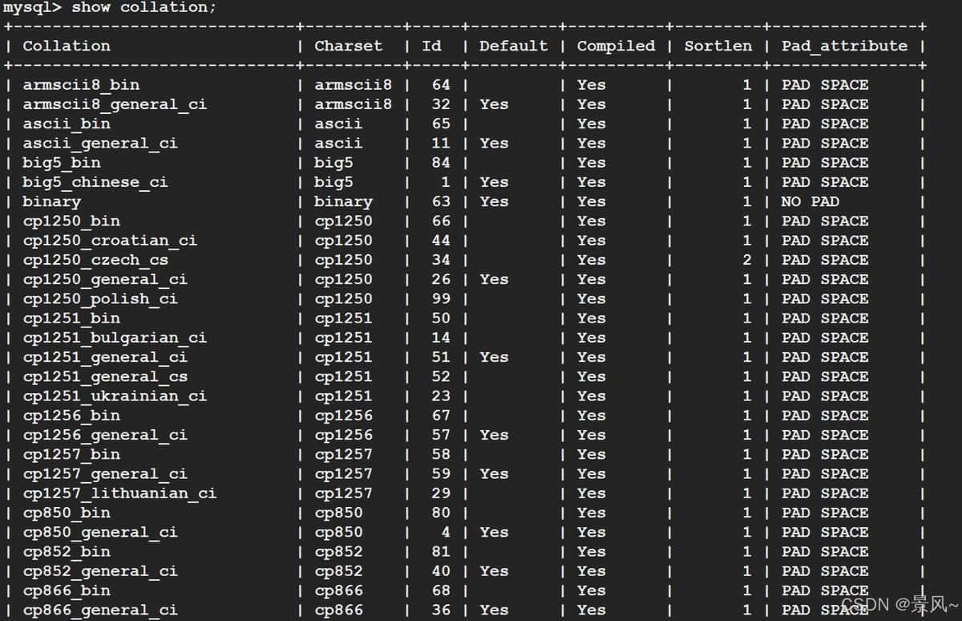The height and width of the screenshot is (621, 962).
Task: Click the Id value 64 for armscii8_bin
Action: coord(441,84)
